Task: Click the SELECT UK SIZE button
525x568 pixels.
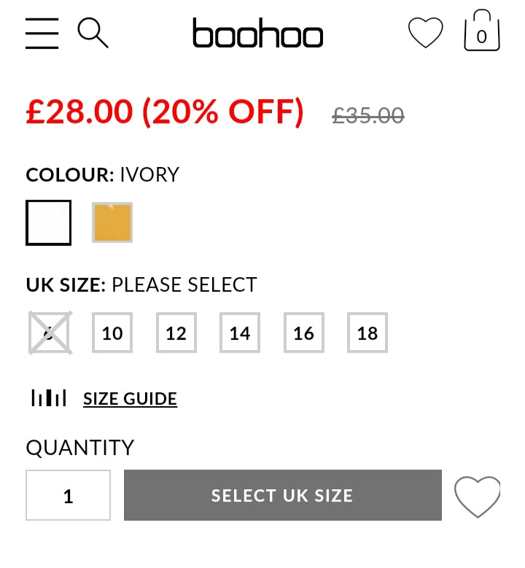Action: point(283,495)
